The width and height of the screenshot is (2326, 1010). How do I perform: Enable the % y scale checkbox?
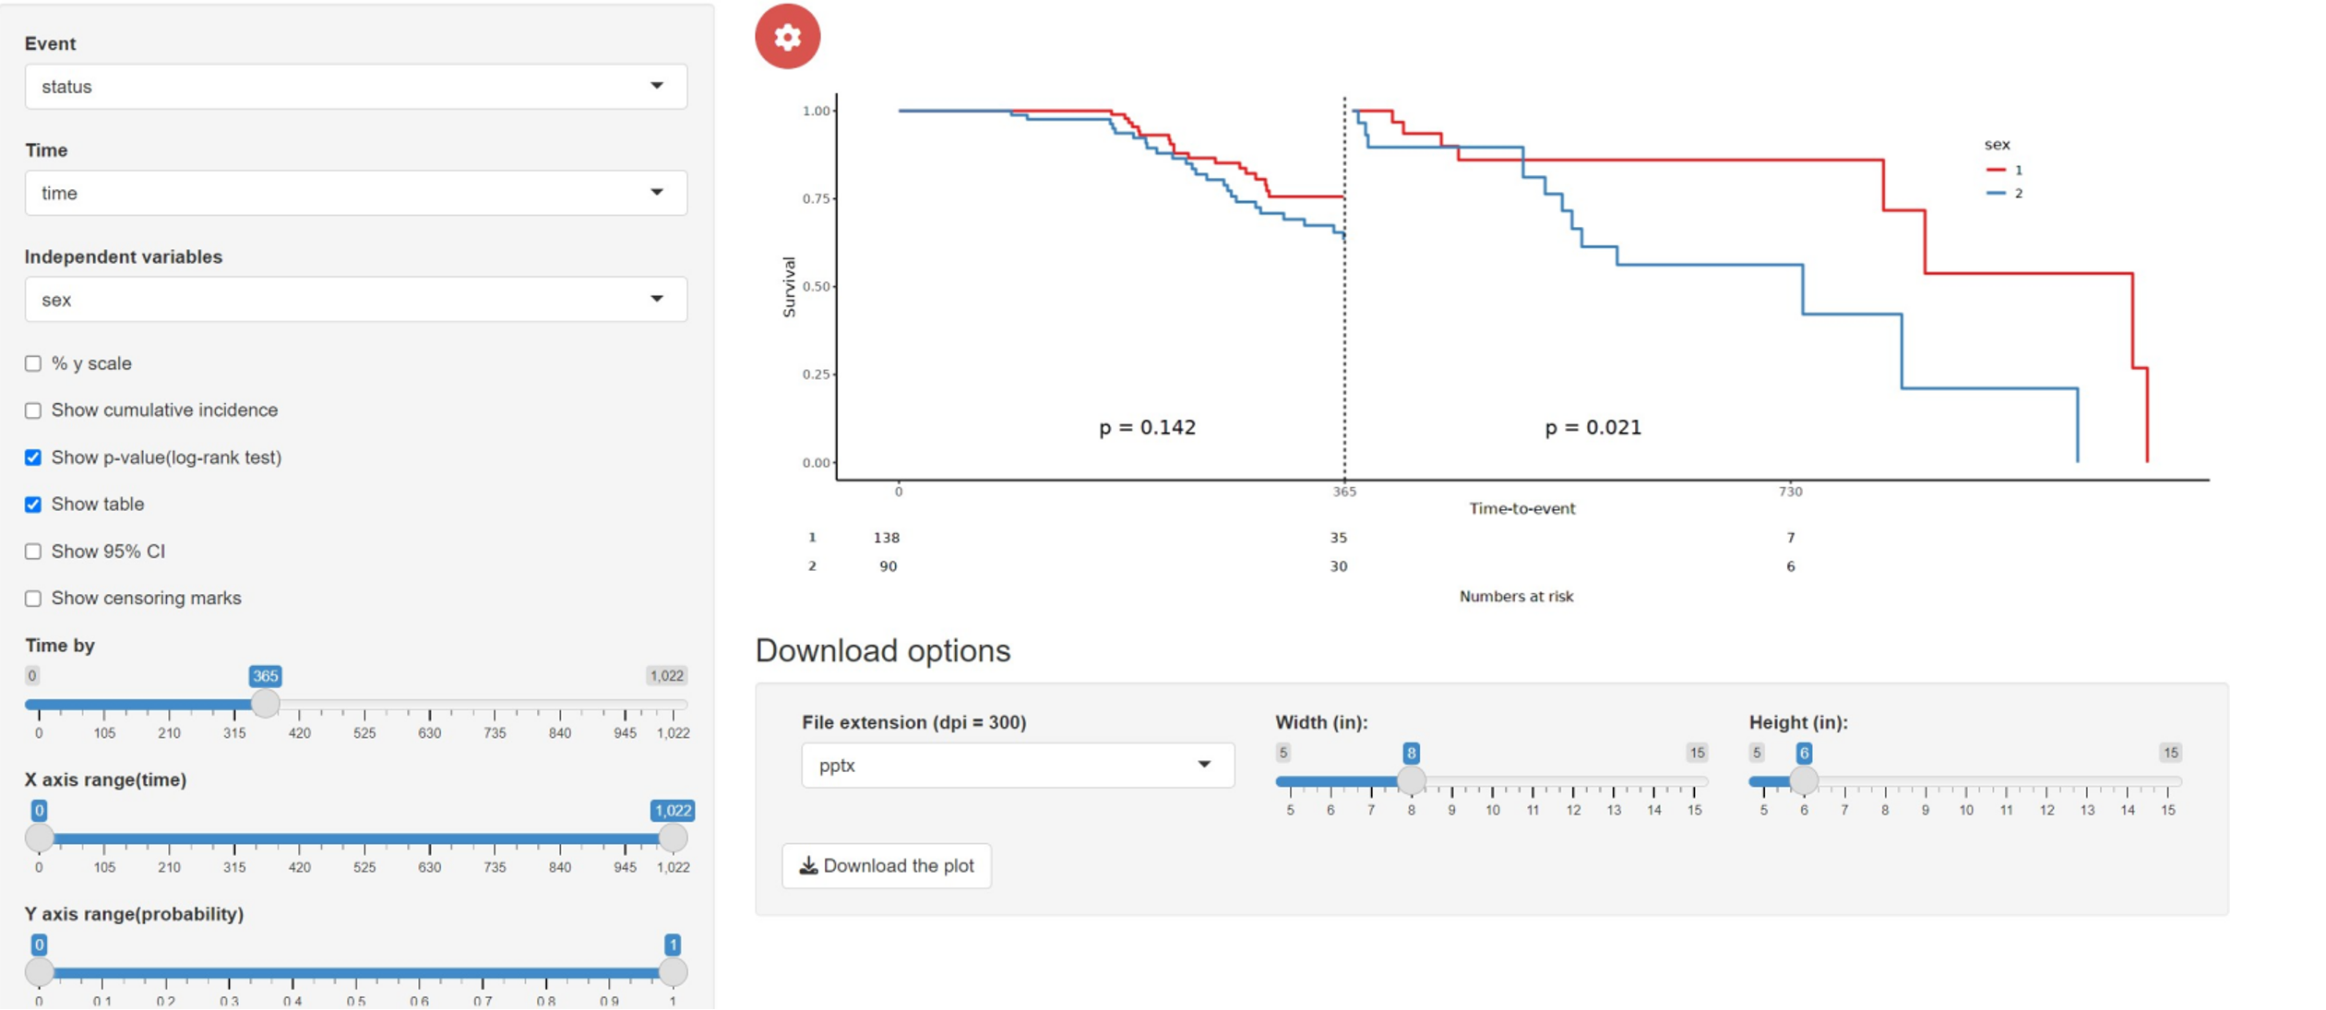33,363
